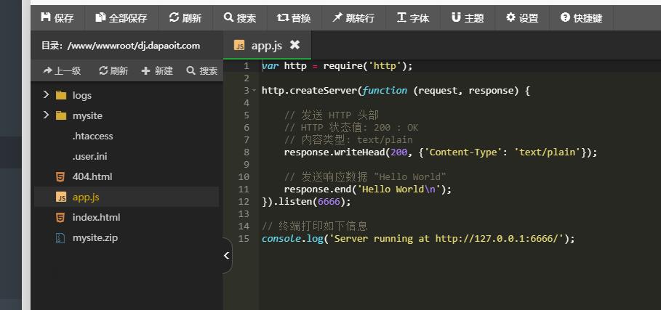Viewport: 661px width, 310px height.
Task: Select the logs folder icon
Action: click(x=61, y=96)
